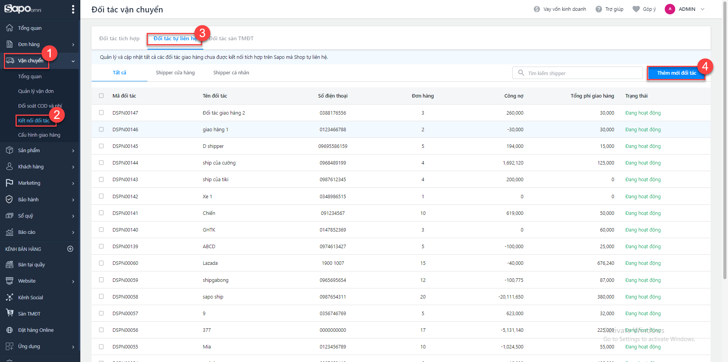Toggle the select-all checkbox in table header
The width and height of the screenshot is (728, 362).
point(101,96)
